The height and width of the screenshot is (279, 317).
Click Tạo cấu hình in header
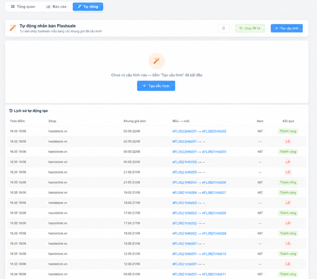[x=287, y=28]
